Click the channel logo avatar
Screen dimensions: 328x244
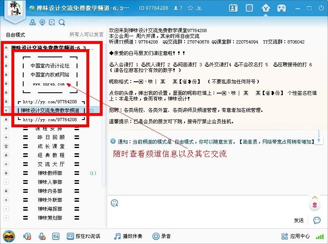(x=15, y=9)
